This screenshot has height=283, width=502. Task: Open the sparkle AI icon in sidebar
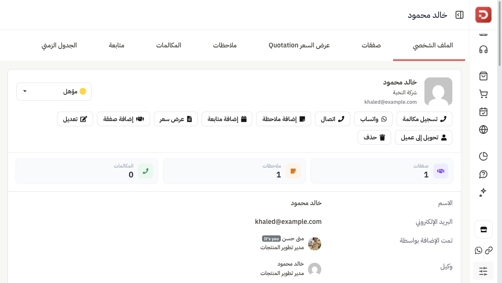tap(483, 192)
